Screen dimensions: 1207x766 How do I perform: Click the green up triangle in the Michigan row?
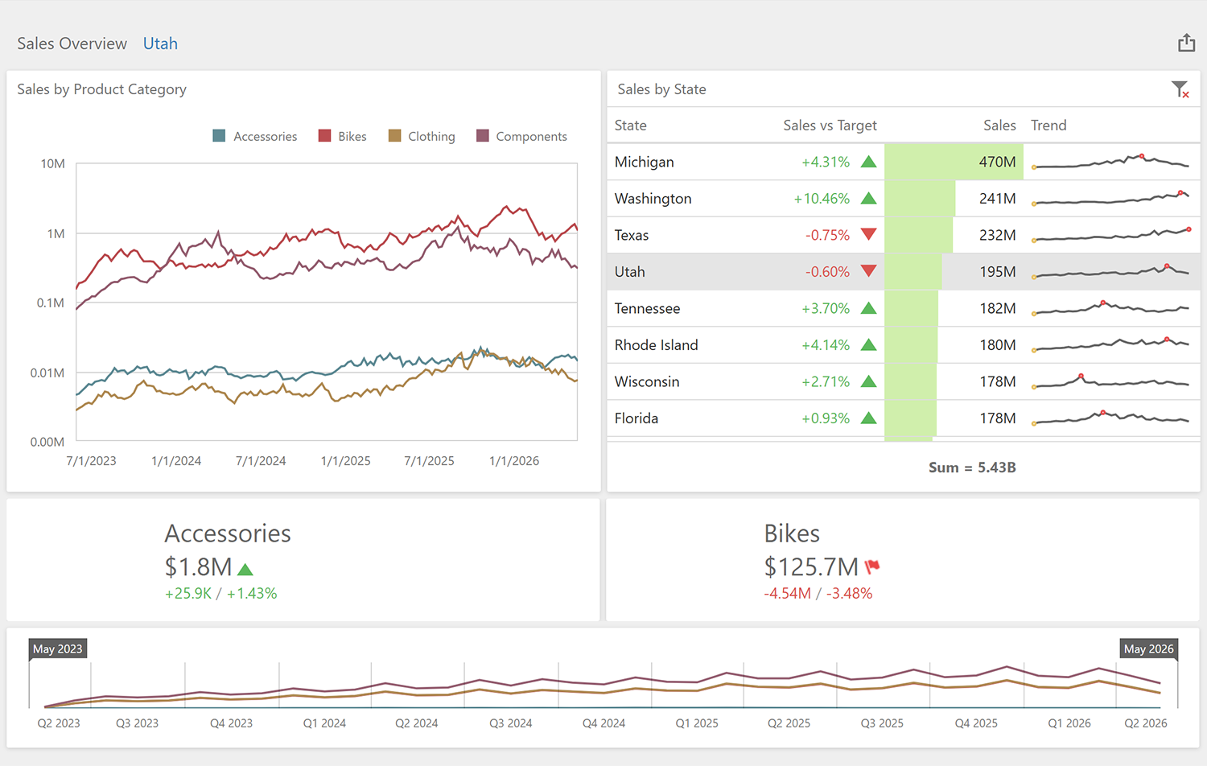(868, 162)
